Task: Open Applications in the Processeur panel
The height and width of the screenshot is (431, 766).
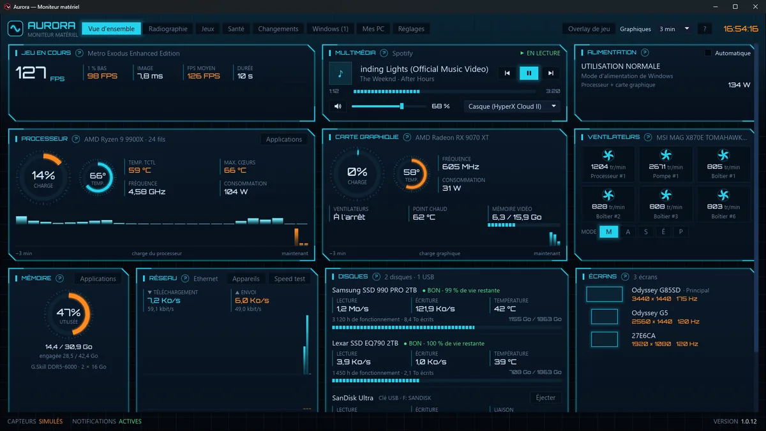Action: [x=284, y=139]
